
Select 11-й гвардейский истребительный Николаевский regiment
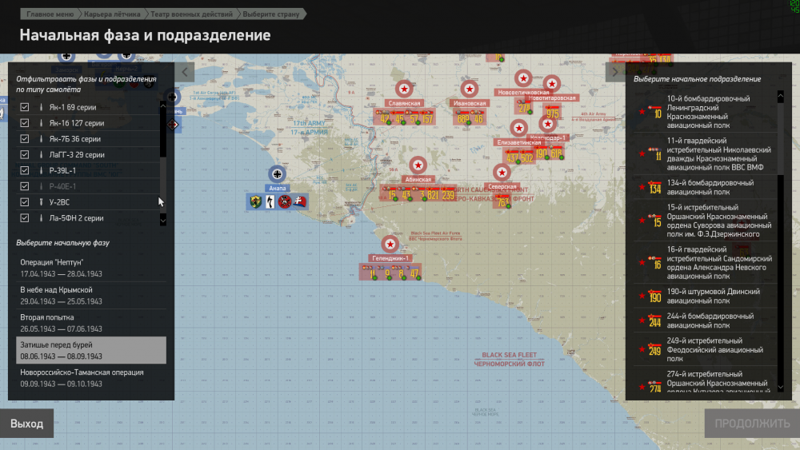click(705, 154)
